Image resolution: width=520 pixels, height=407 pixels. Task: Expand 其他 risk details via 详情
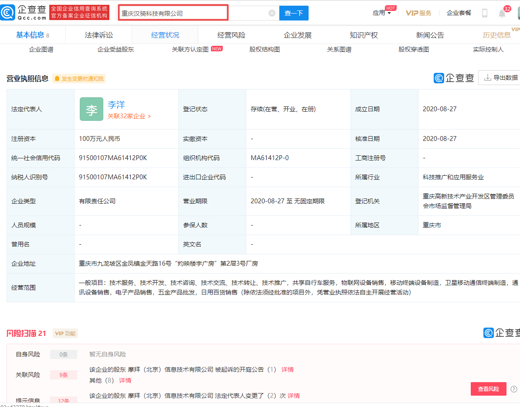[x=125, y=380]
